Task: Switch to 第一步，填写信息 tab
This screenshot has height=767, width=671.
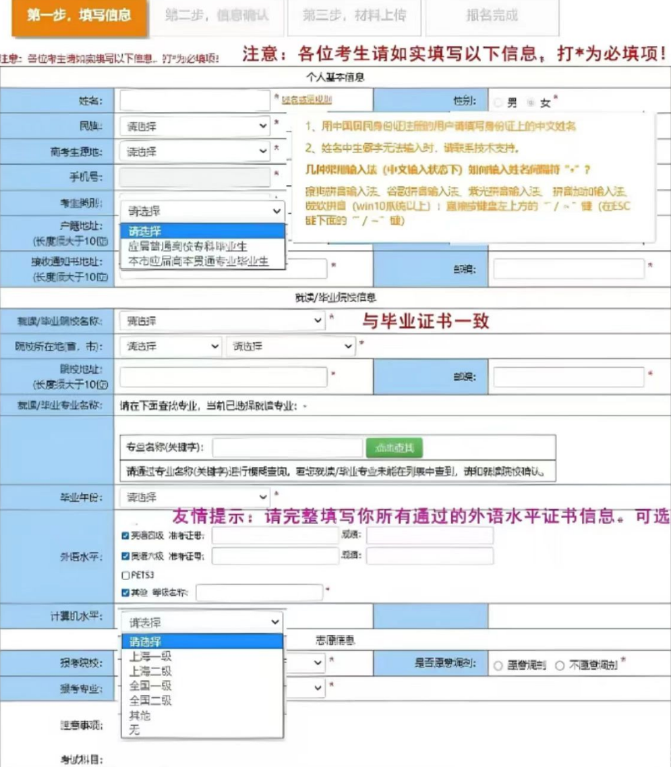Action: [79, 16]
